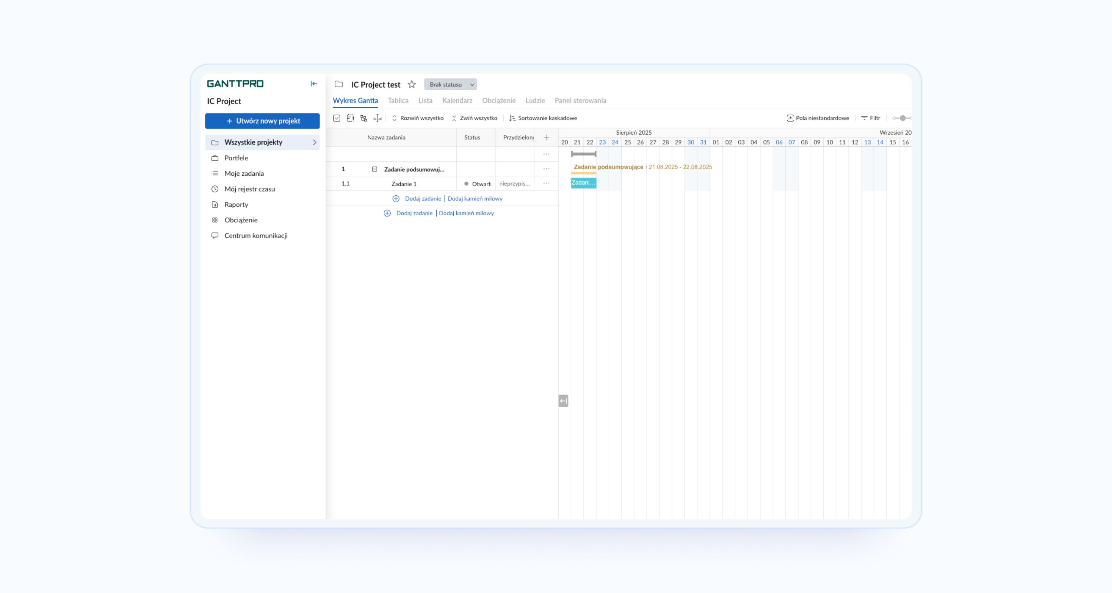This screenshot has width=1112, height=593.
Task: Open Mój rejestr czasu clock icon
Action: [x=215, y=189]
